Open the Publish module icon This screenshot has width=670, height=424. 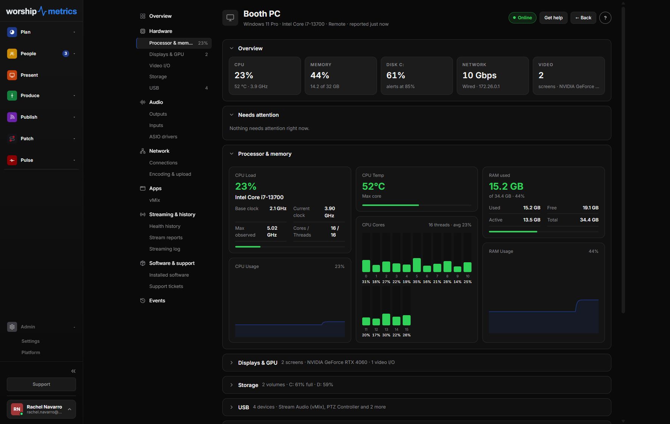[x=12, y=117]
